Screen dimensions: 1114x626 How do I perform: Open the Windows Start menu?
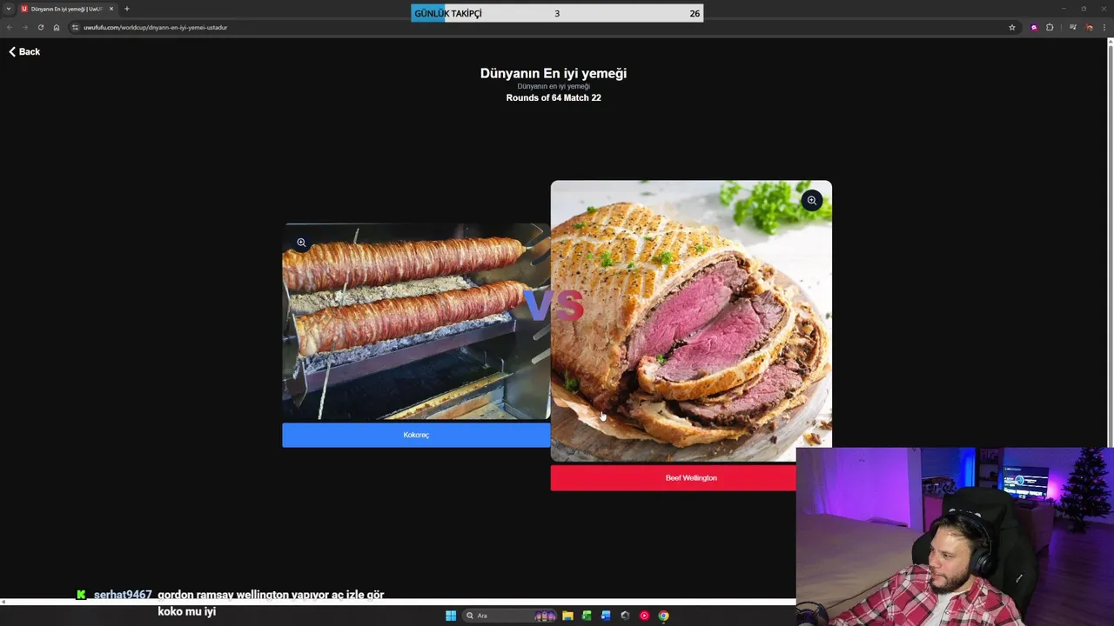tap(451, 616)
